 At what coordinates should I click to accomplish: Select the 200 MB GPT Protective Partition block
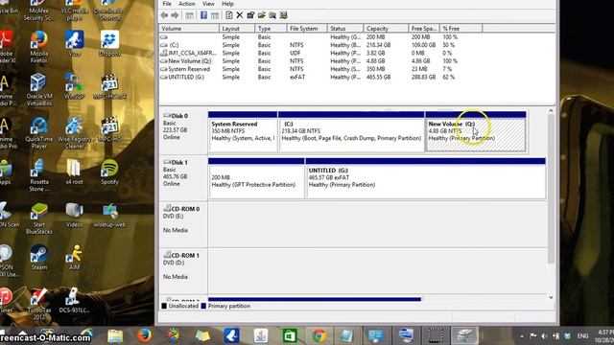pos(256,178)
